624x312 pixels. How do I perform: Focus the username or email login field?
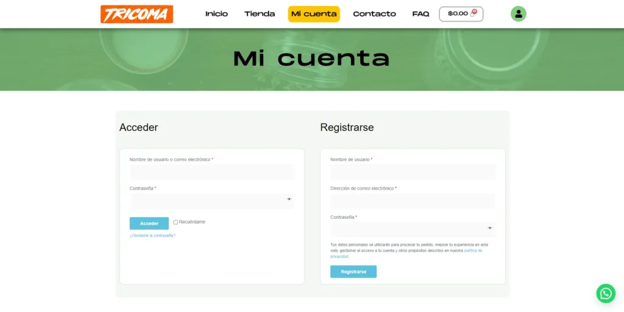tap(212, 172)
